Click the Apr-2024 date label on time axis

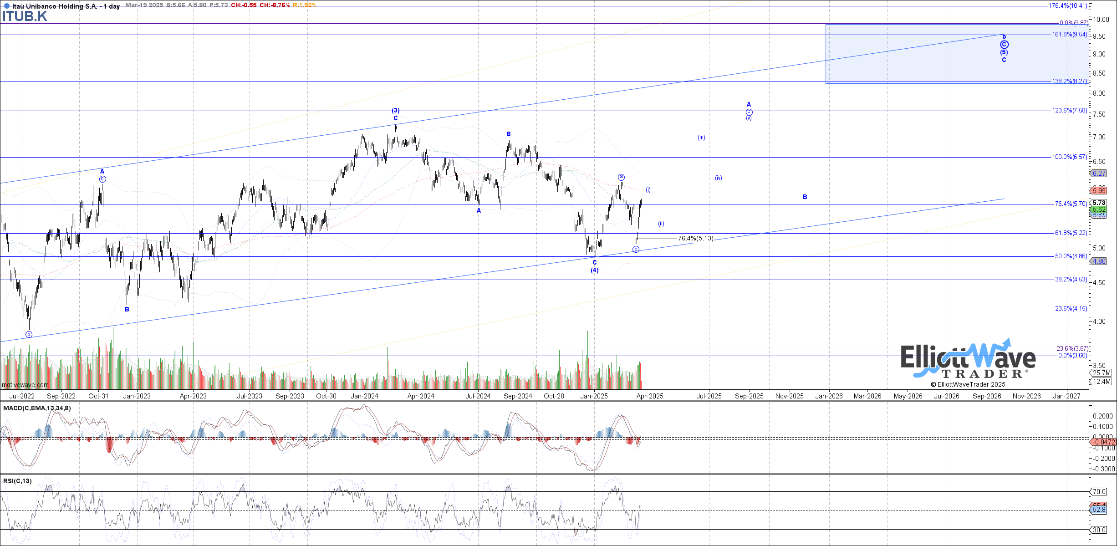(420, 396)
